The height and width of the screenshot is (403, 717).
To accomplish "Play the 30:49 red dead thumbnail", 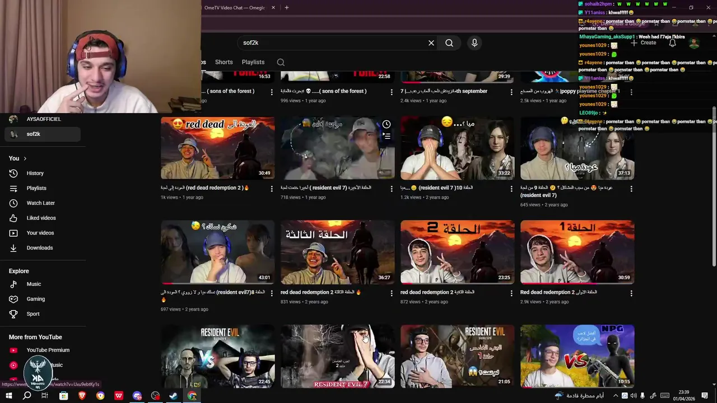I will 218,148.
